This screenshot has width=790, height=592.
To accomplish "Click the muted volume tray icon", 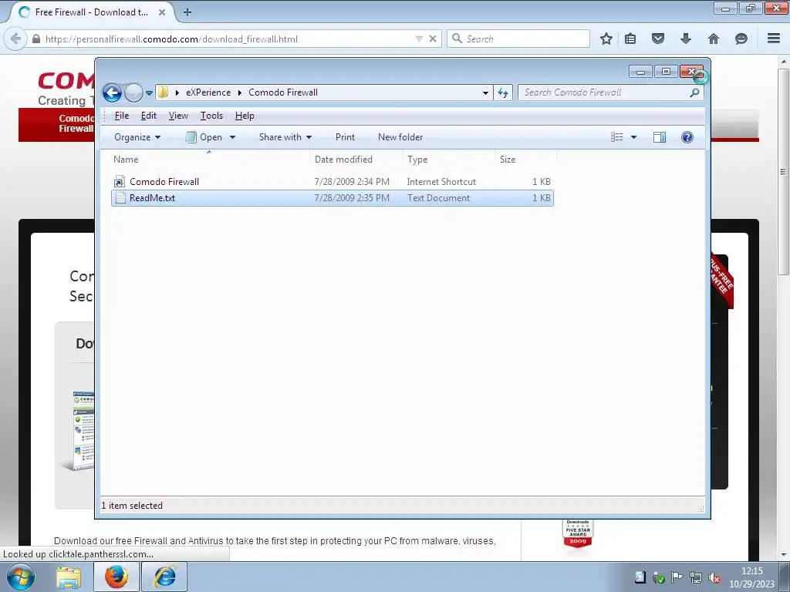I will (714, 578).
